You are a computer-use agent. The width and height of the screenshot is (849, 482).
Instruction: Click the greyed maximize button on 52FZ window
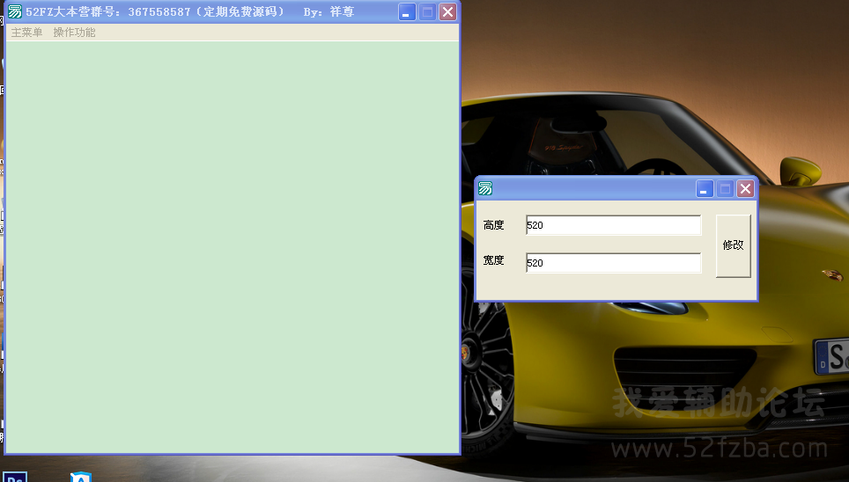427,12
